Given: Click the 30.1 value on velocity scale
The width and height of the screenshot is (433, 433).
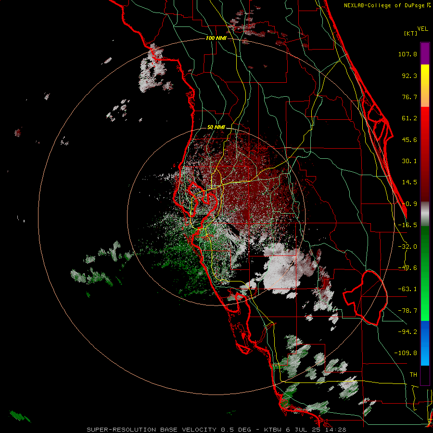Looking at the screenshot, I should tap(409, 161).
